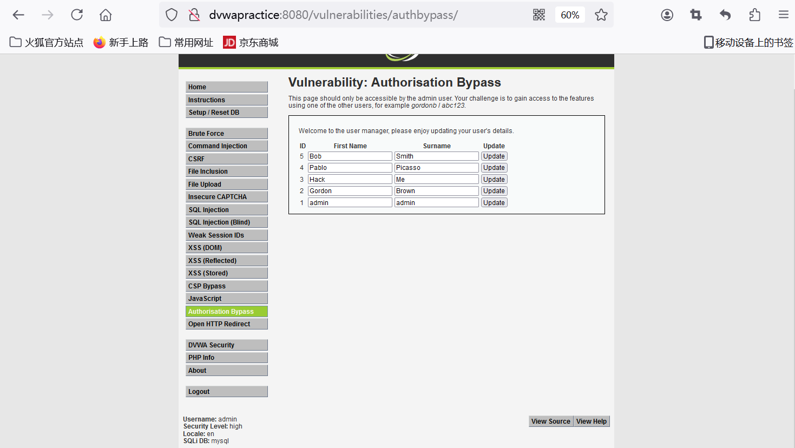This screenshot has width=795, height=448.
Task: Click the screenshot crop tool icon
Action: click(x=696, y=15)
